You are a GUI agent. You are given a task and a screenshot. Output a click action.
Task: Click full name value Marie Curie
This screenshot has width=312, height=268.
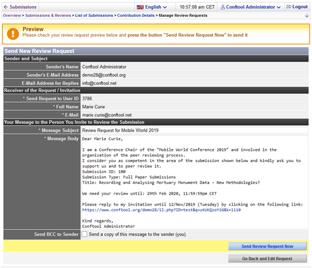94,107
